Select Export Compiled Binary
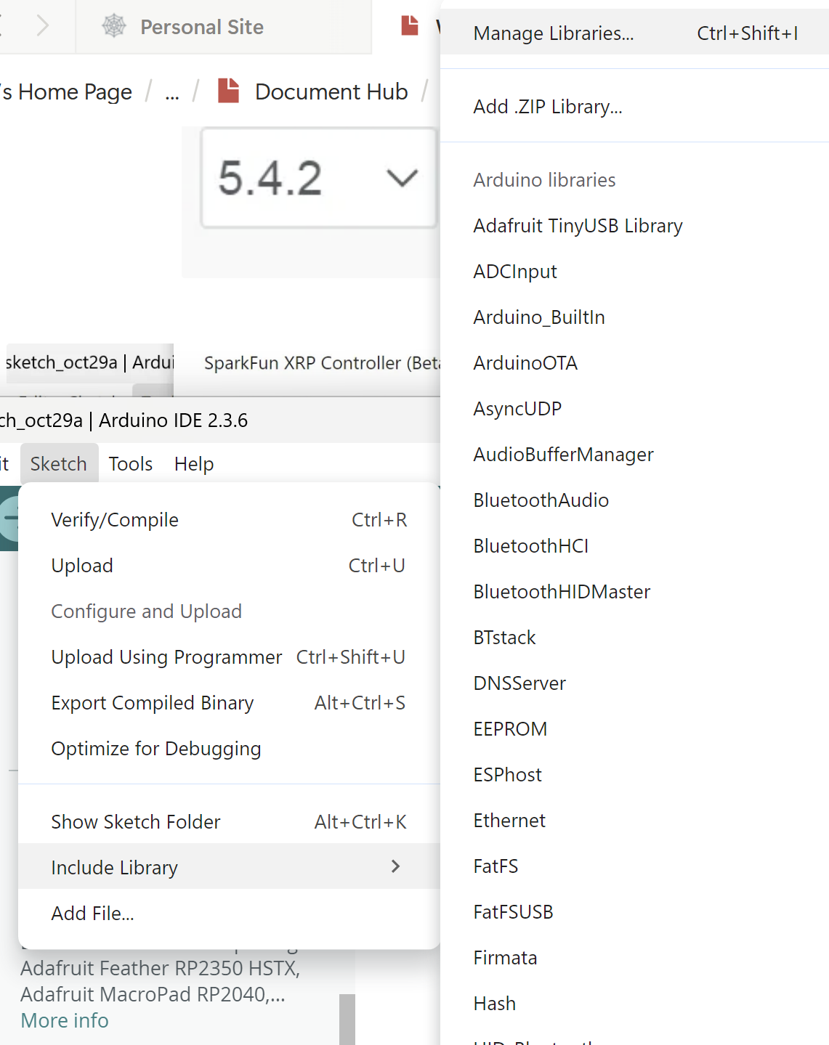 click(x=153, y=703)
